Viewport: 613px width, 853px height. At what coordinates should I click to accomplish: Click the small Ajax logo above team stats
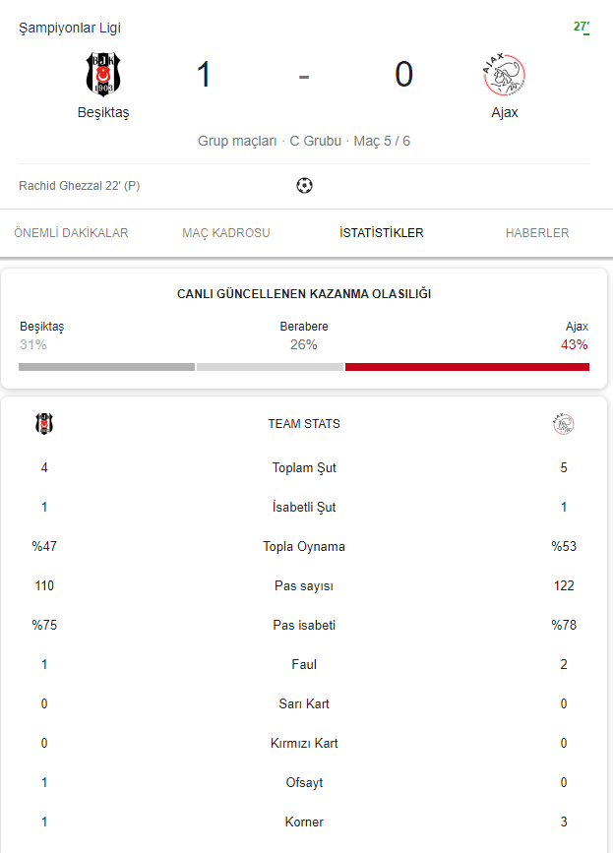pyautogui.click(x=563, y=424)
